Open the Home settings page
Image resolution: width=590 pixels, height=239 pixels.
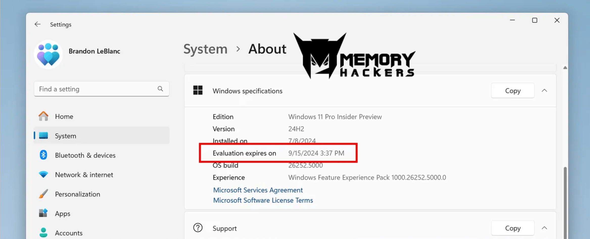click(102, 116)
